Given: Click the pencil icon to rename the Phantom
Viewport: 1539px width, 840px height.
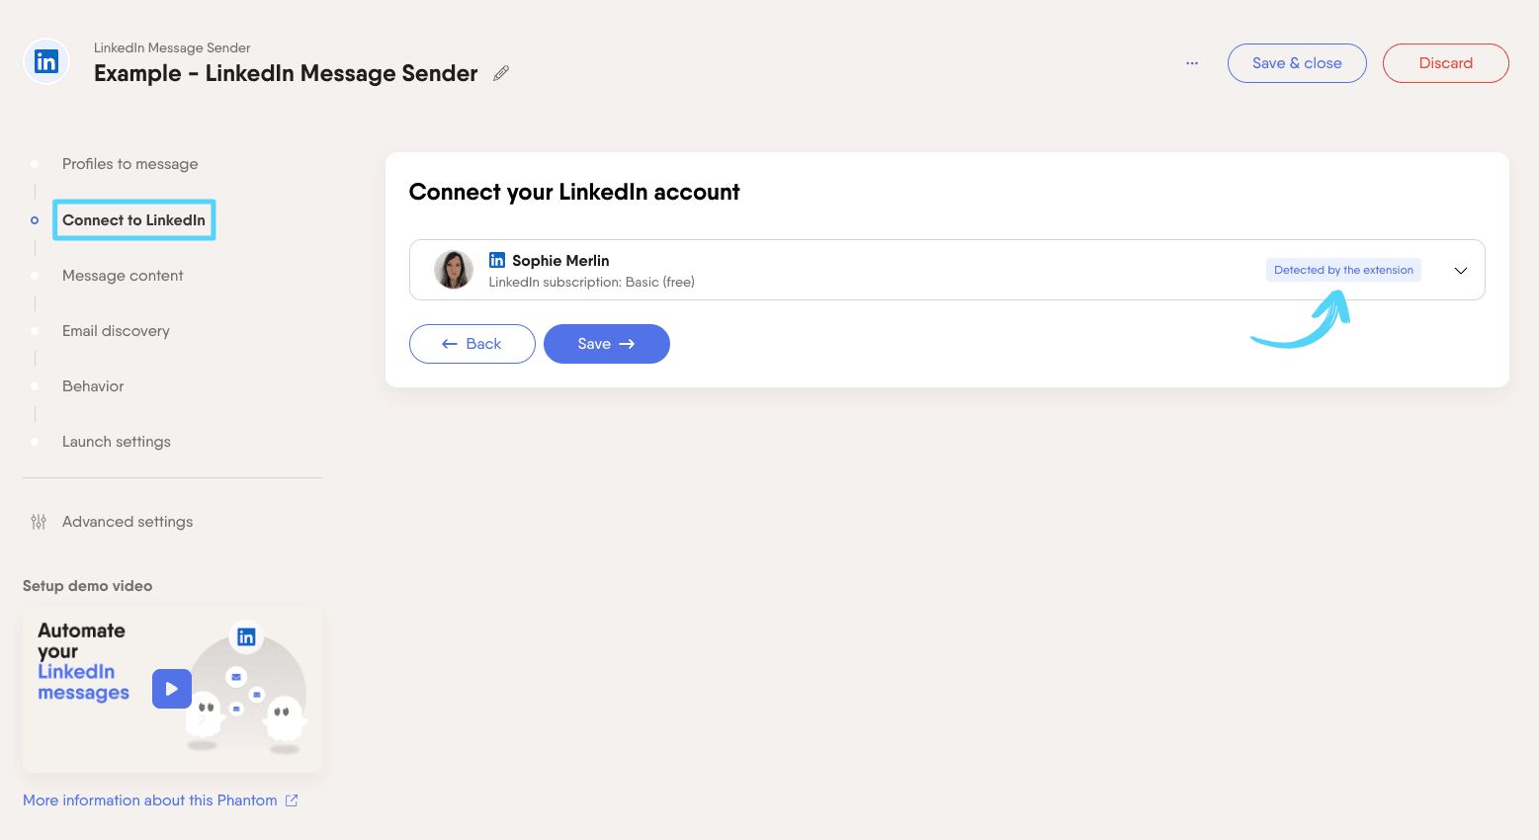Looking at the screenshot, I should [501, 73].
